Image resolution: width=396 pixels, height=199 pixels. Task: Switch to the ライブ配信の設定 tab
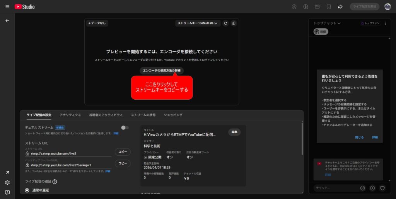pyautogui.click(x=39, y=115)
